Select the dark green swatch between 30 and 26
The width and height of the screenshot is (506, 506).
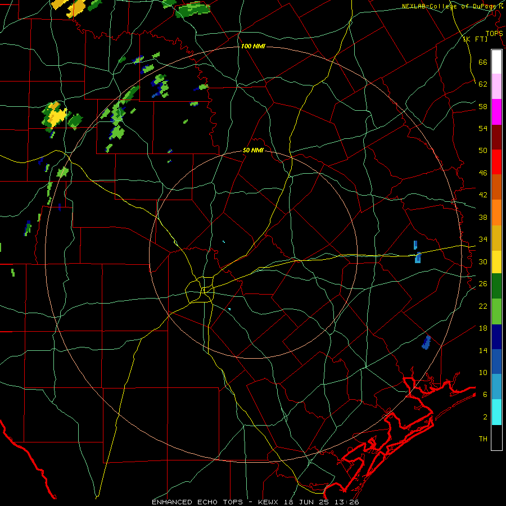[496, 286]
